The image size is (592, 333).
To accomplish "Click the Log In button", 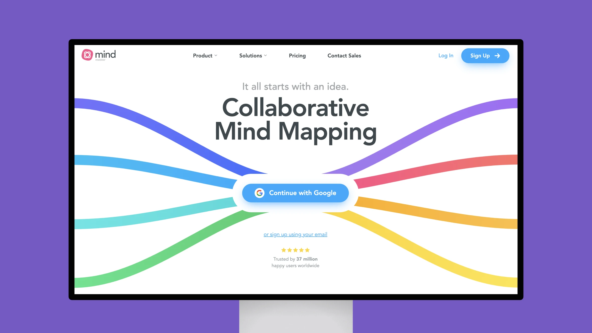I will 446,56.
